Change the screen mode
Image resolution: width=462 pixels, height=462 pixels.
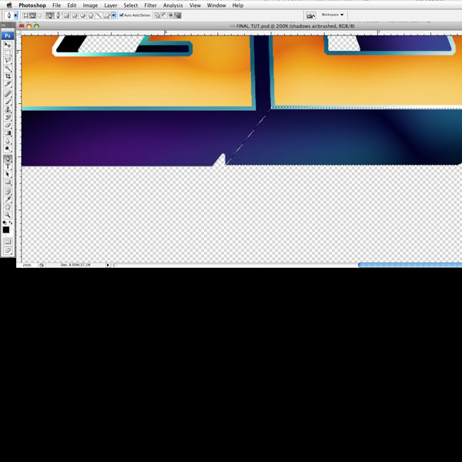8,251
